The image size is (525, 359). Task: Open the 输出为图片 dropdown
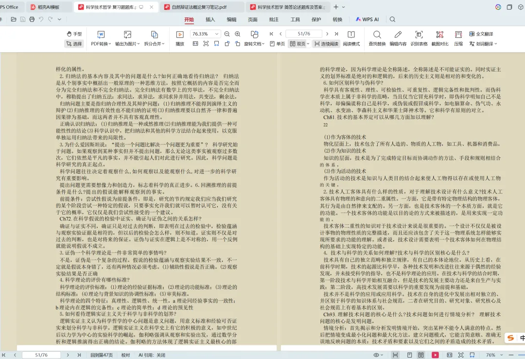point(127,38)
